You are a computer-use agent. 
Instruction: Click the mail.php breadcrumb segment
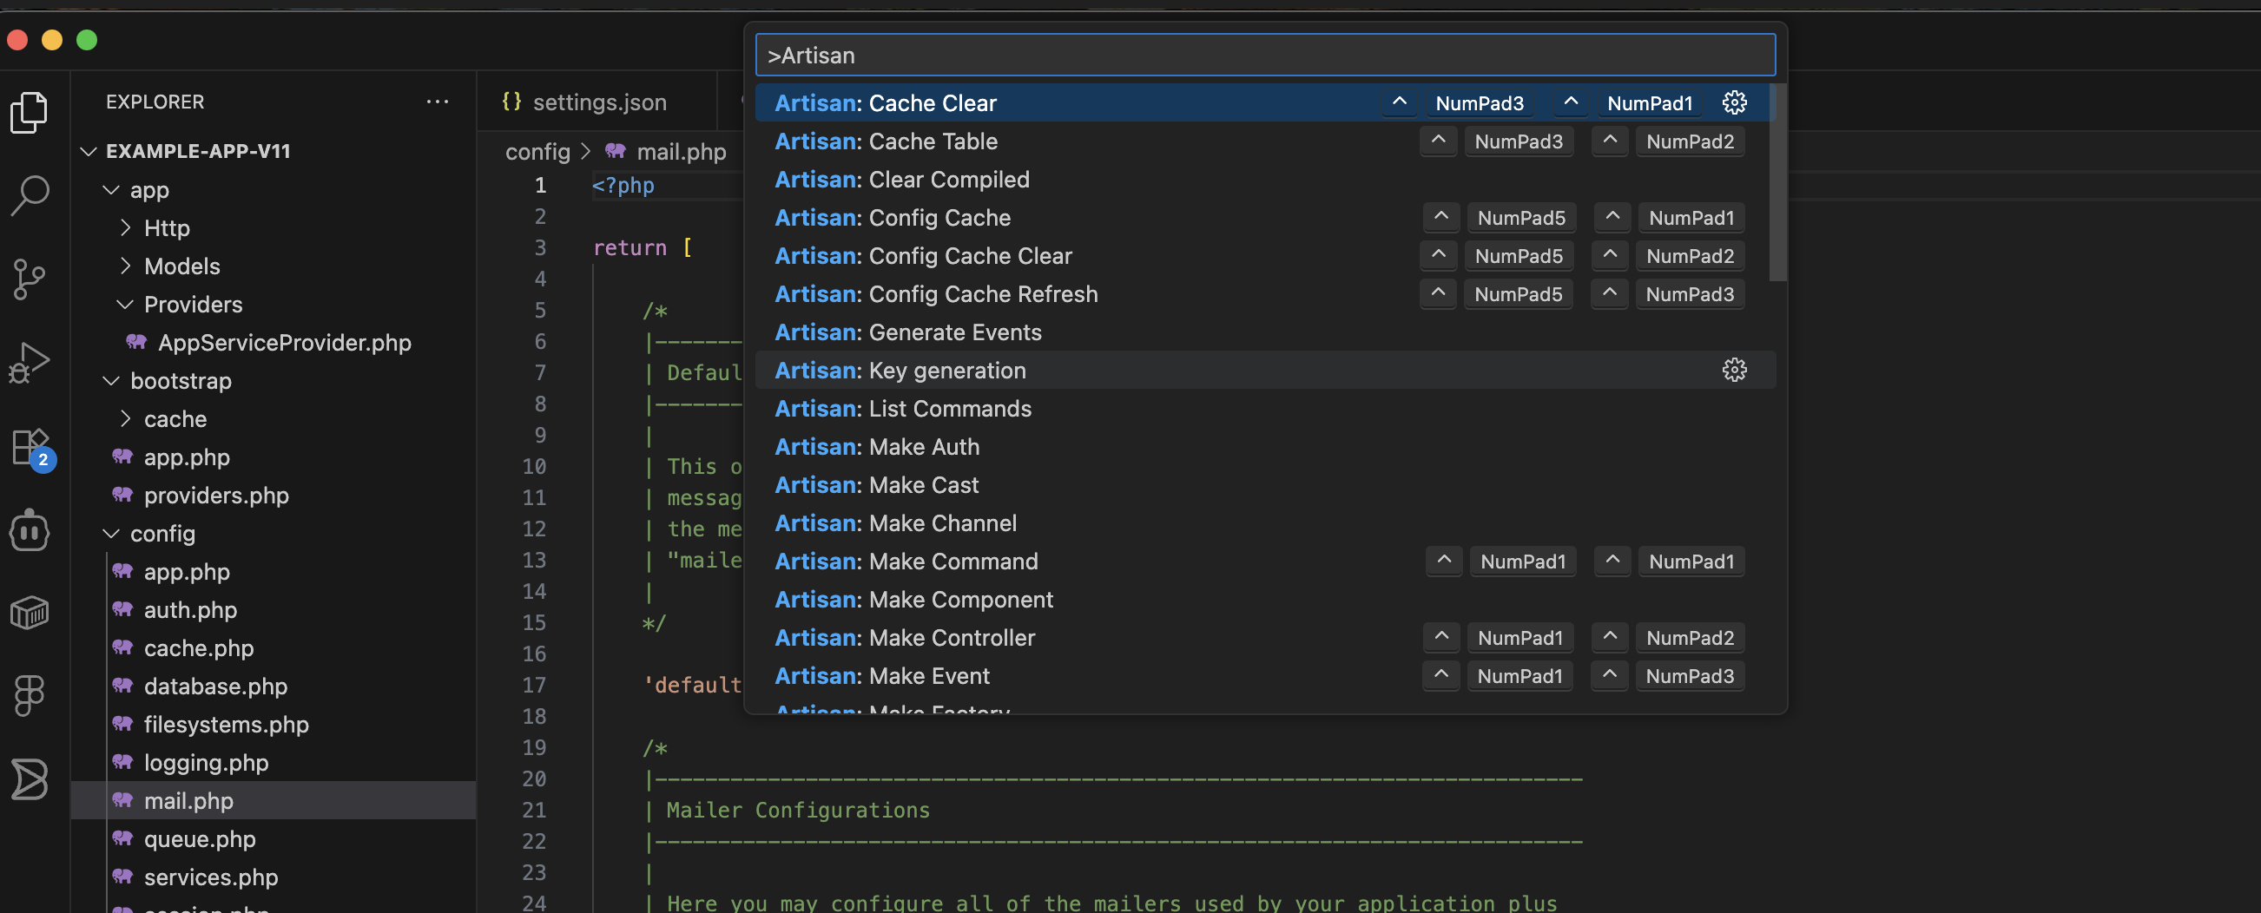tap(681, 151)
